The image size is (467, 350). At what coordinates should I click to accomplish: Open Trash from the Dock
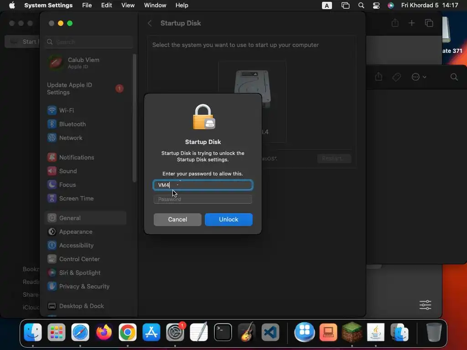click(x=434, y=332)
